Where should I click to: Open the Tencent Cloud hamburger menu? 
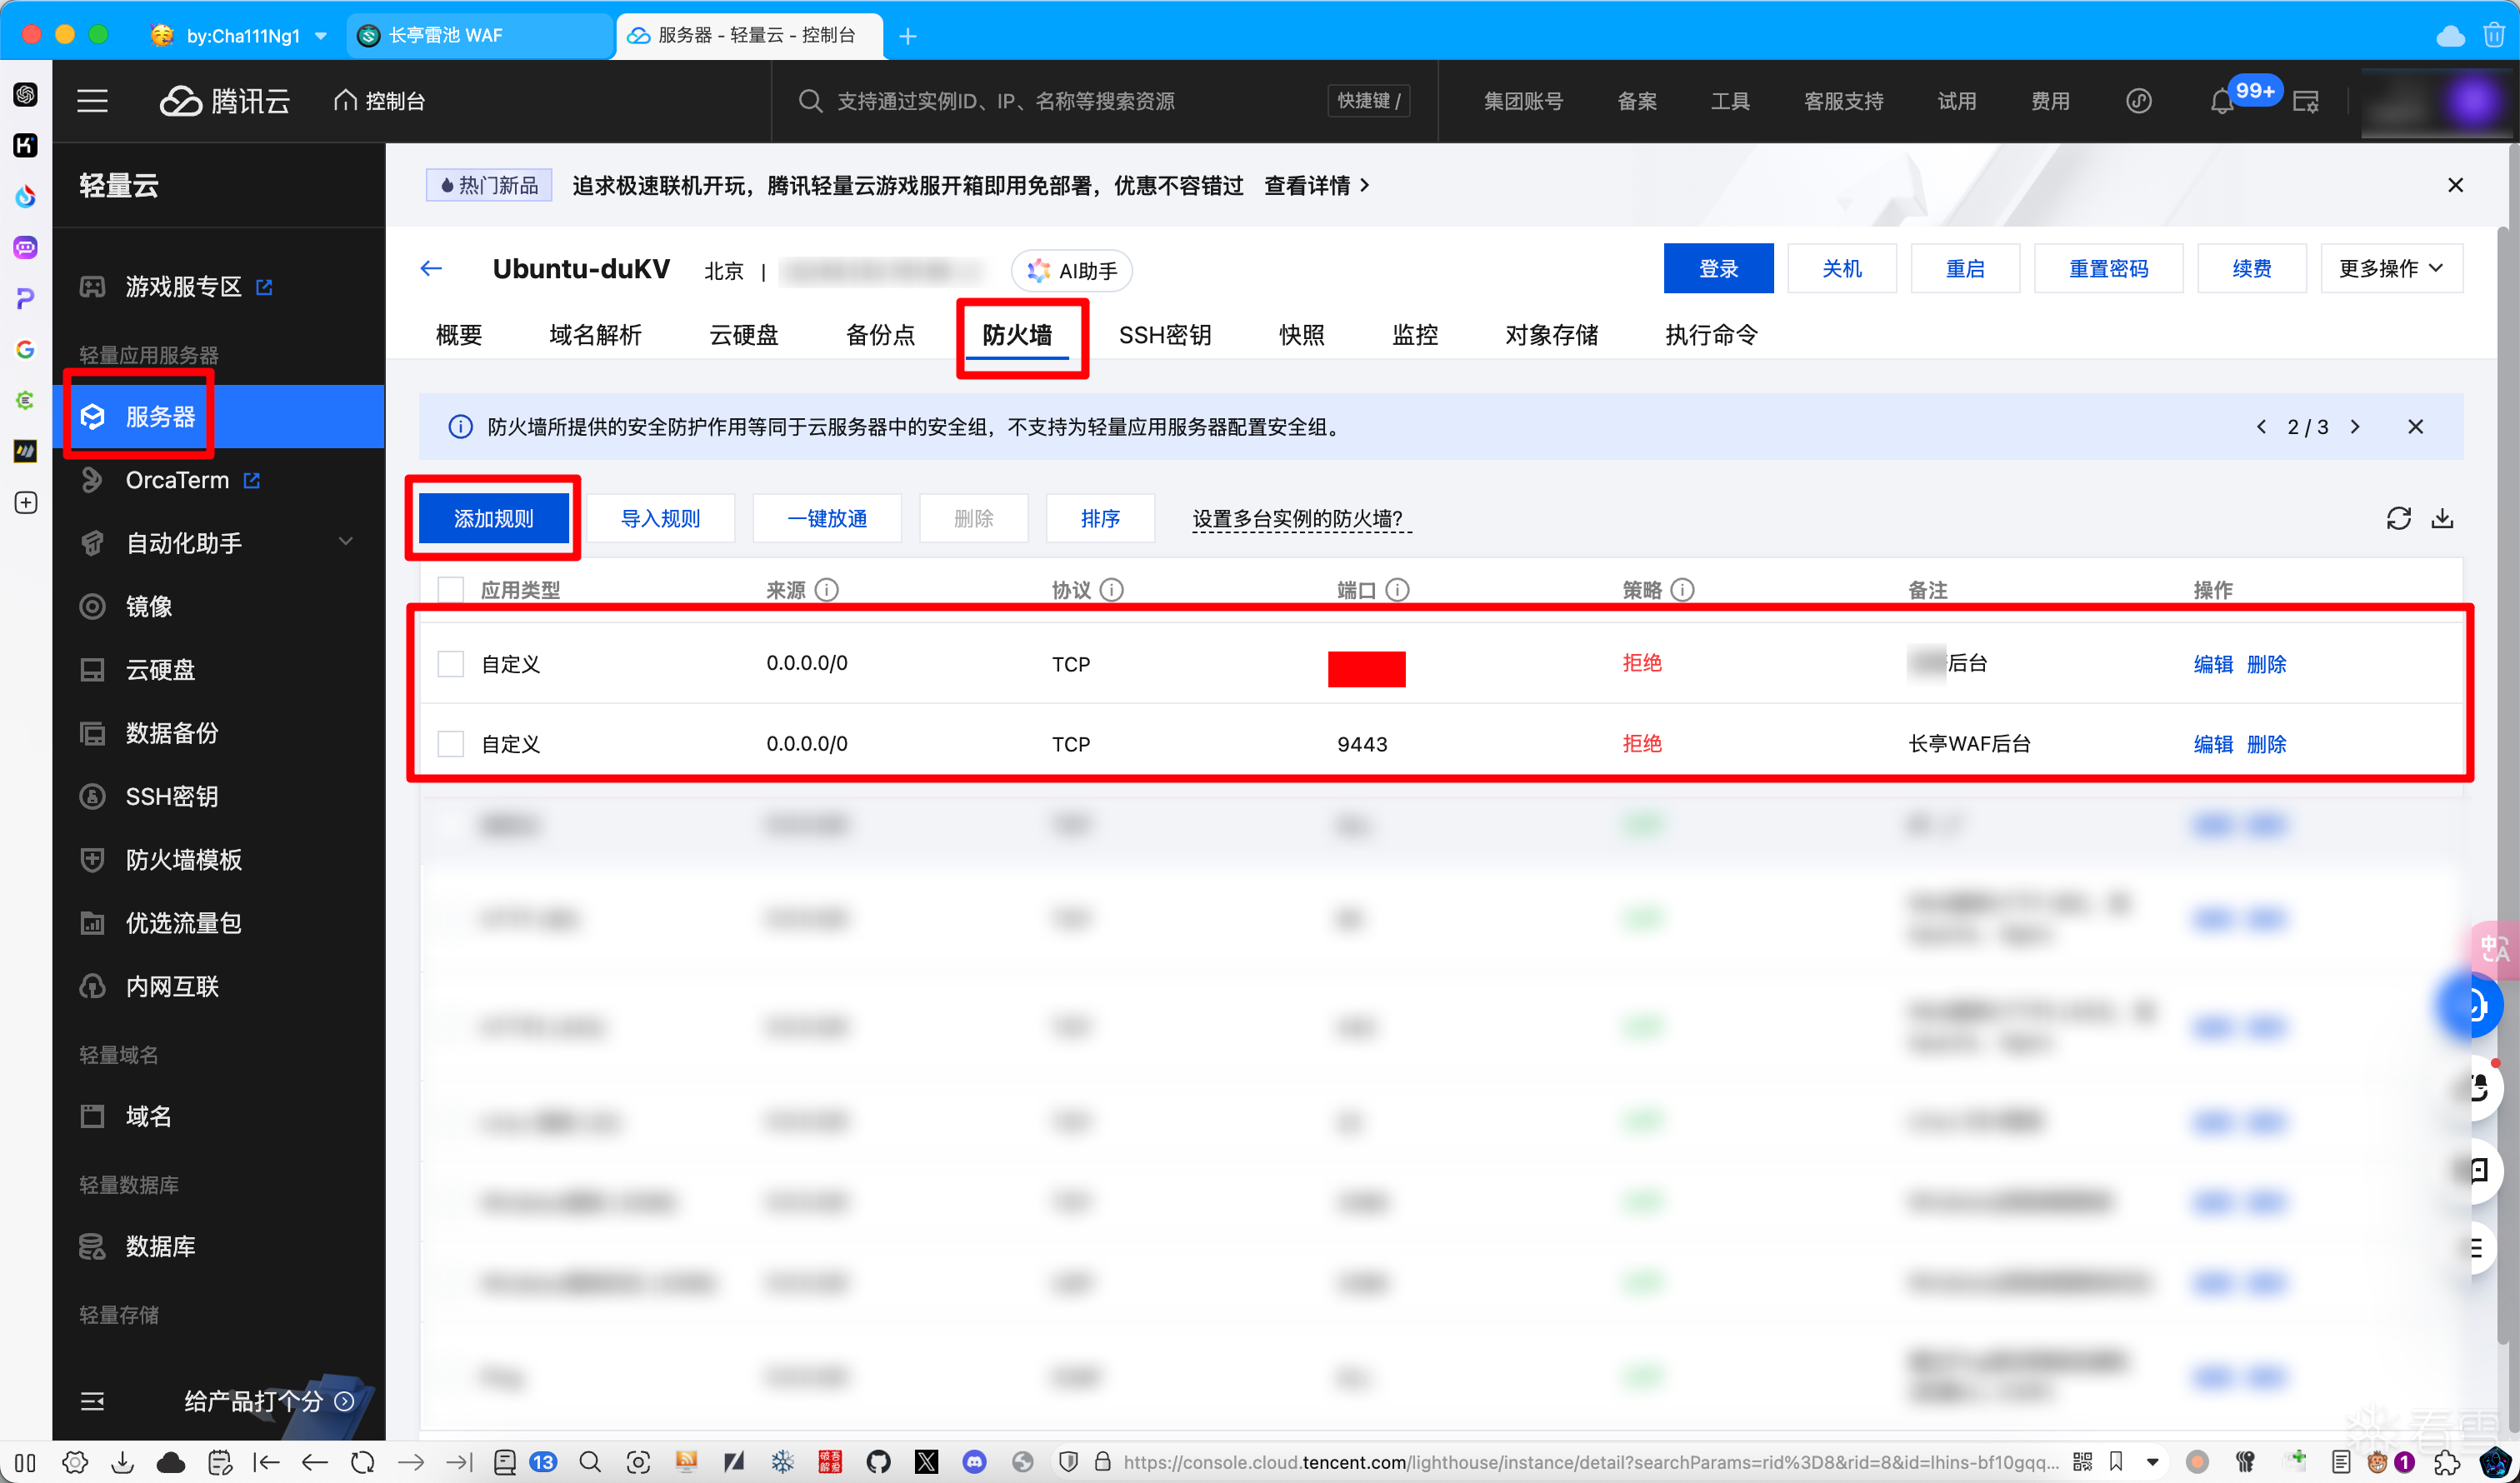click(x=92, y=101)
